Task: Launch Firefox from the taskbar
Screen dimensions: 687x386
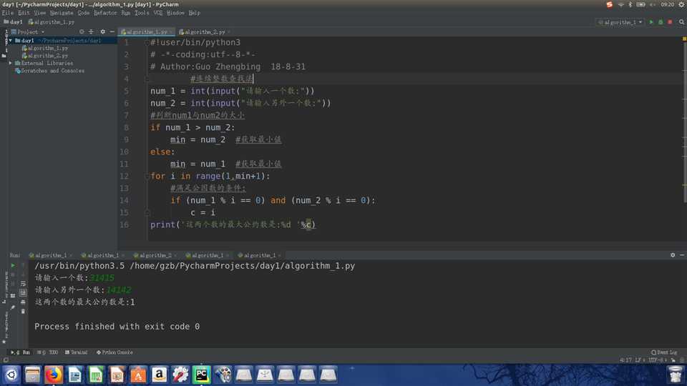Action: pyautogui.click(x=54, y=375)
